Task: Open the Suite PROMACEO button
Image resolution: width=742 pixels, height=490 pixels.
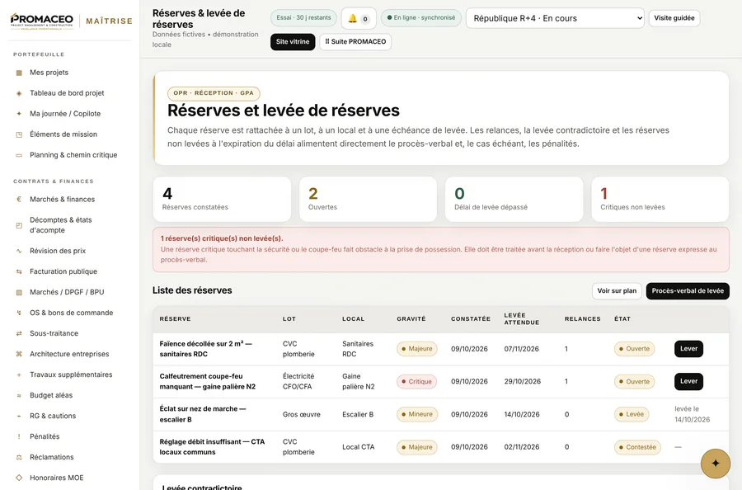Action: (355, 42)
